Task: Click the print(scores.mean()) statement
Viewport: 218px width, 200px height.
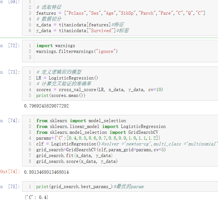Action: point(61,96)
